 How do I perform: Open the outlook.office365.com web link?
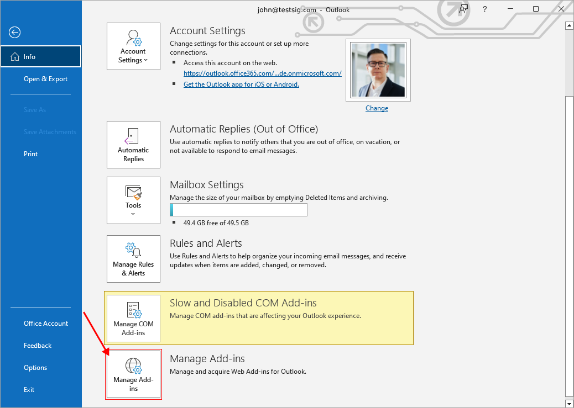click(x=262, y=73)
